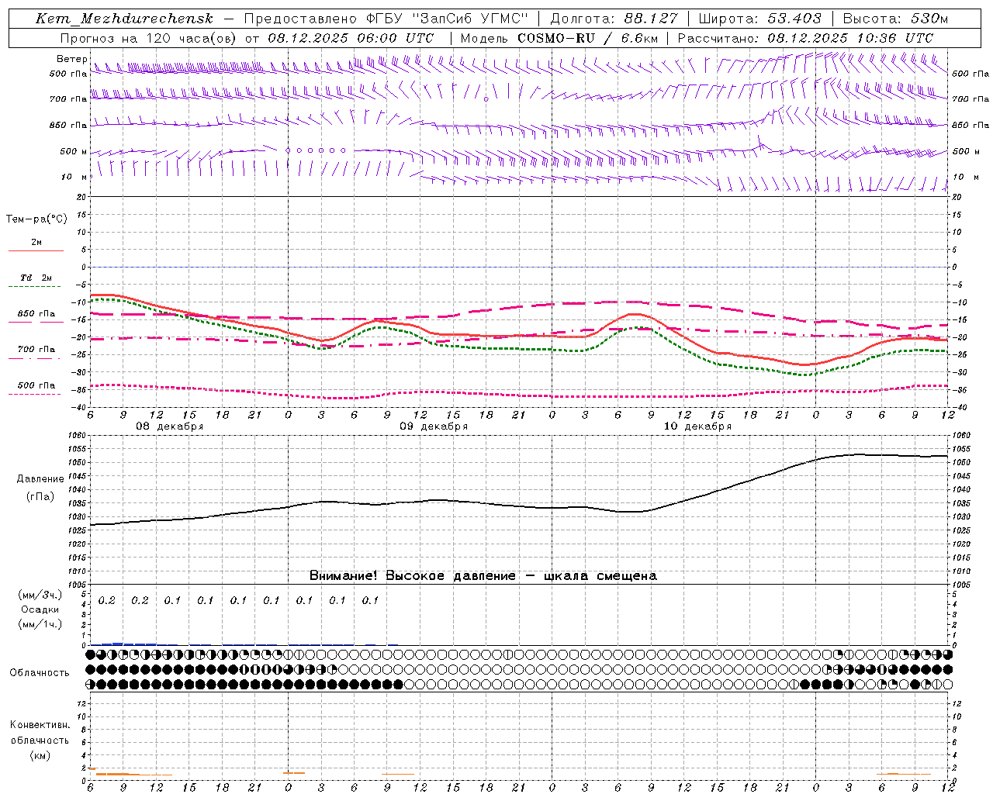The image size is (993, 794).
Task: Click the (мм/3ч.) precipitation unit label
Action: (x=40, y=595)
